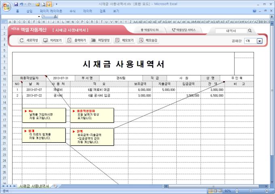This screenshot has width=275, height=194.
Task: Select the 시재금 사용내역서 sheet tab
Action: 34,186
